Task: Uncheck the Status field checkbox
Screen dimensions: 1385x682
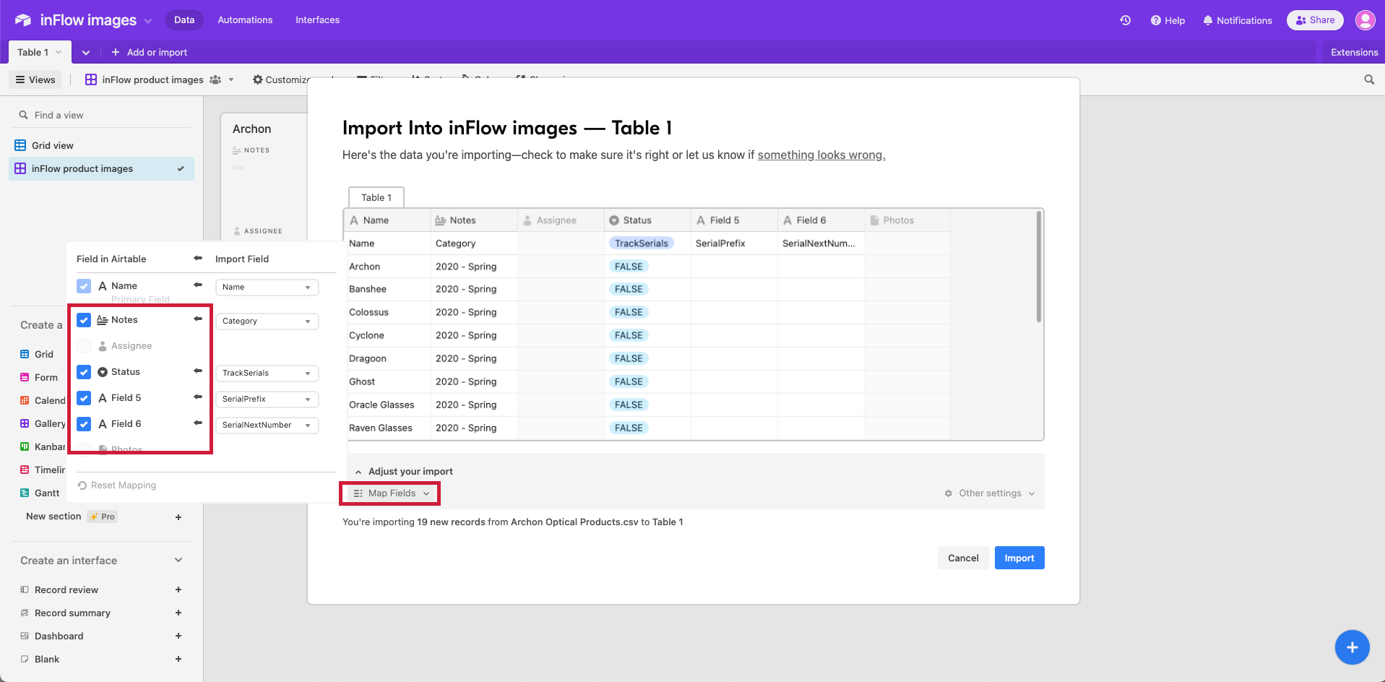Action: tap(84, 372)
